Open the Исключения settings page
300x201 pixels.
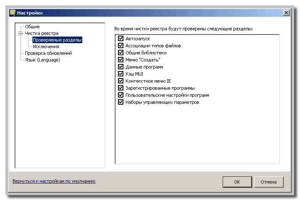(46, 47)
